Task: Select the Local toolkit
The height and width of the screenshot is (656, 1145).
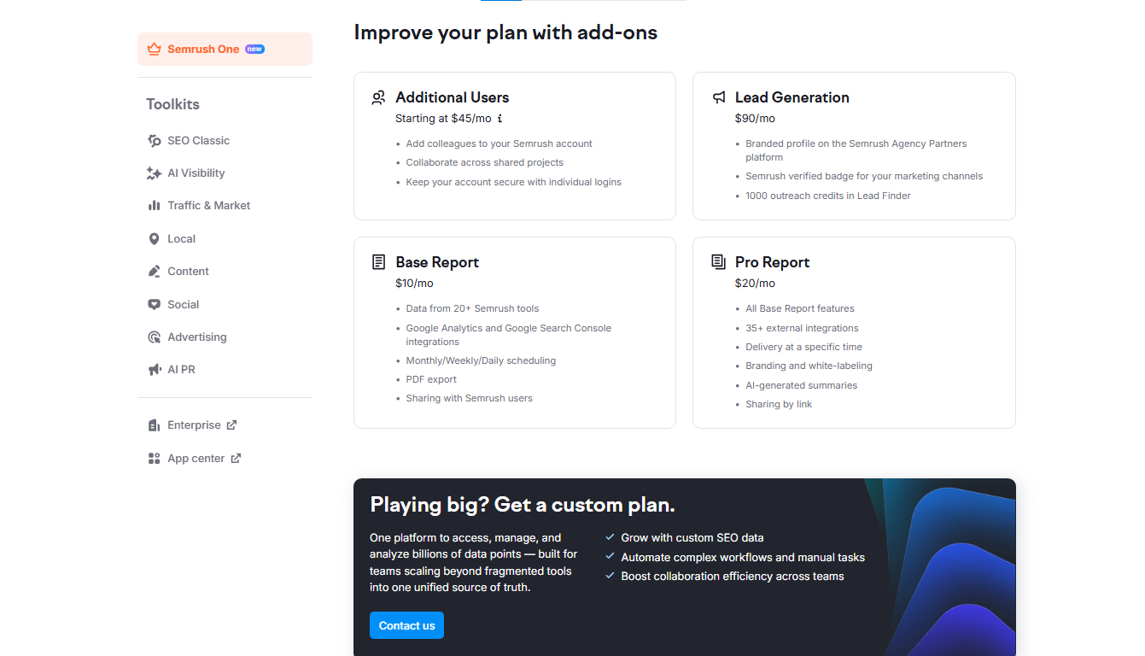Action: (181, 239)
